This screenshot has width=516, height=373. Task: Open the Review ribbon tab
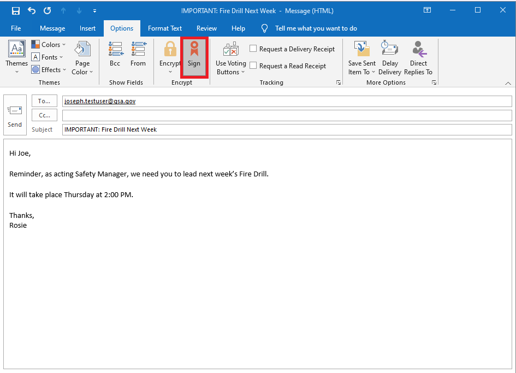click(x=206, y=28)
